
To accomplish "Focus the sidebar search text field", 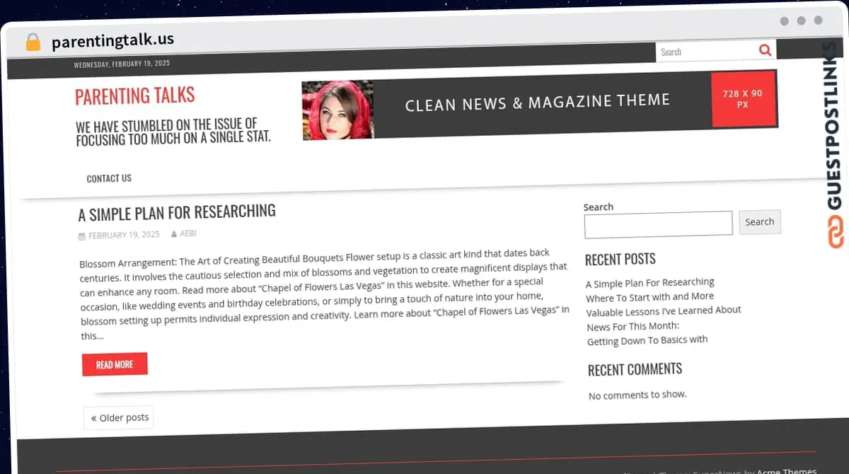I will point(659,224).
